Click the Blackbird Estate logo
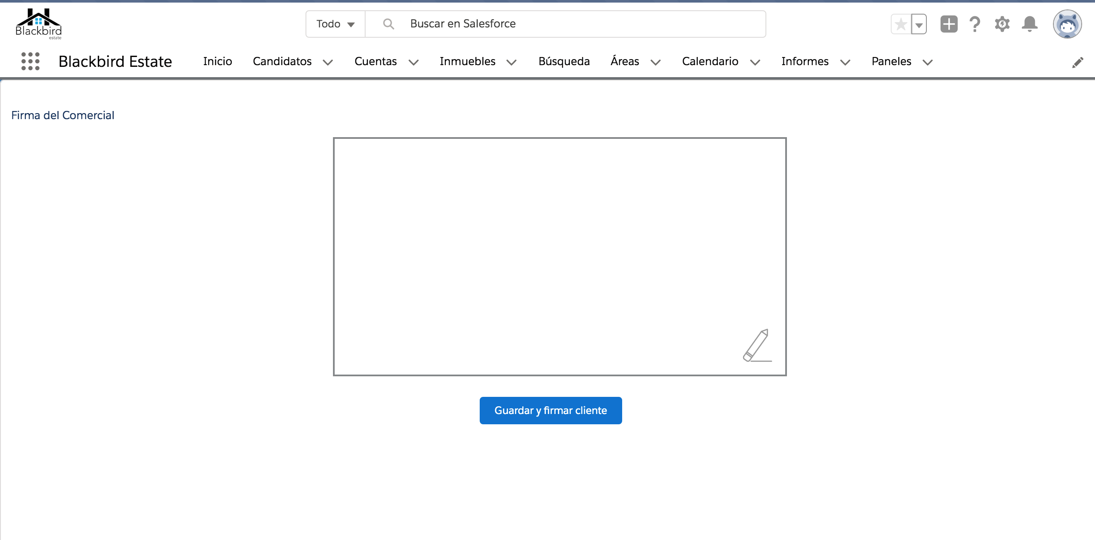 pyautogui.click(x=39, y=24)
